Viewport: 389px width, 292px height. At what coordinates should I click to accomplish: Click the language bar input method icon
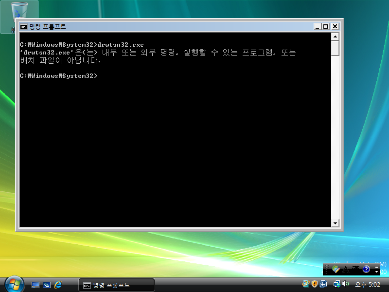coord(336,269)
